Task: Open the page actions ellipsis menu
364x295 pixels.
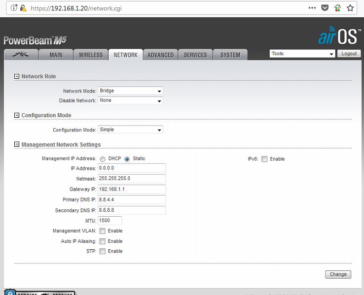Action: click(x=312, y=8)
